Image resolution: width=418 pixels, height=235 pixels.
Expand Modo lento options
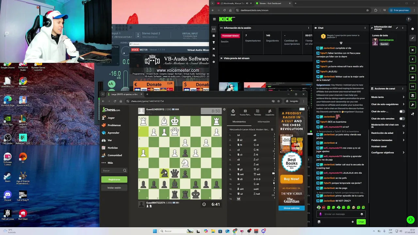click(388, 97)
